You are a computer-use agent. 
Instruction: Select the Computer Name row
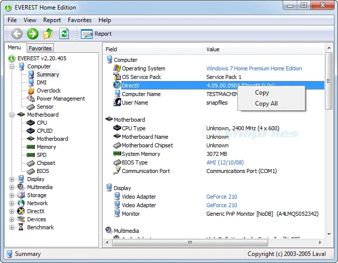point(214,94)
